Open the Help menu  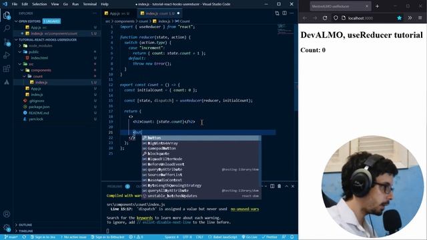tap(105, 4)
